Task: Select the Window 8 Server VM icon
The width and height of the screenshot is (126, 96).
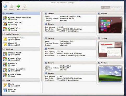Action: pyautogui.click(x=5, y=75)
